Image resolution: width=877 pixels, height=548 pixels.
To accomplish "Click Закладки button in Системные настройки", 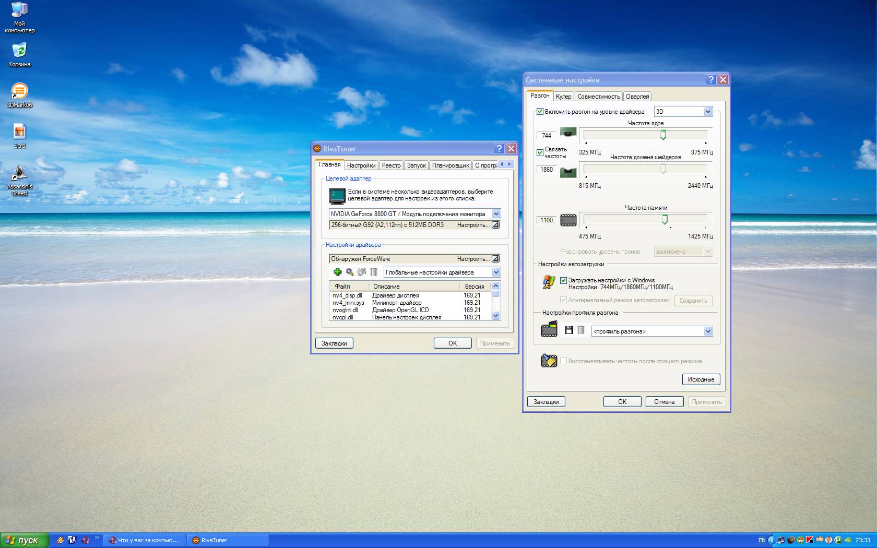I will point(546,401).
